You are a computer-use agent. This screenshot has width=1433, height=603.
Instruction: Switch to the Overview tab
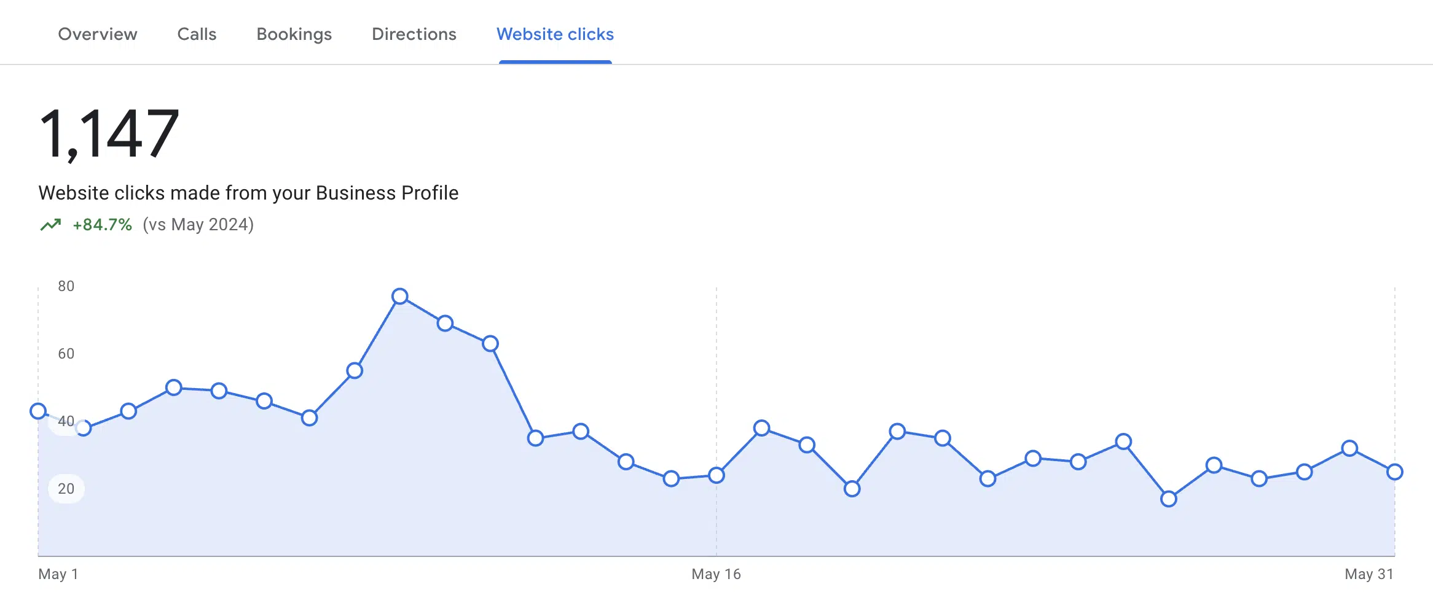pyautogui.click(x=98, y=34)
